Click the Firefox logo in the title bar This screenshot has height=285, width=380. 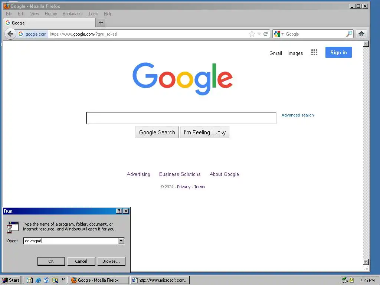6,6
